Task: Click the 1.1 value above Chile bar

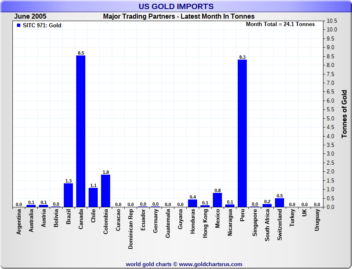Action: coord(93,185)
